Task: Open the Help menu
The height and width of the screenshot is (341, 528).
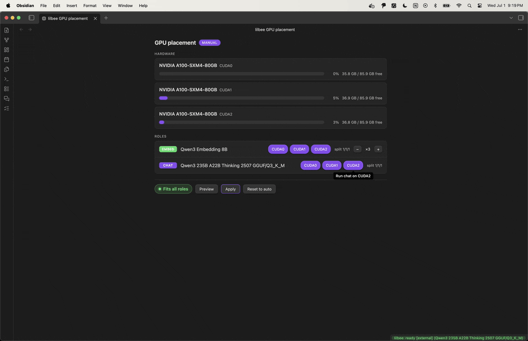Action: click(143, 5)
